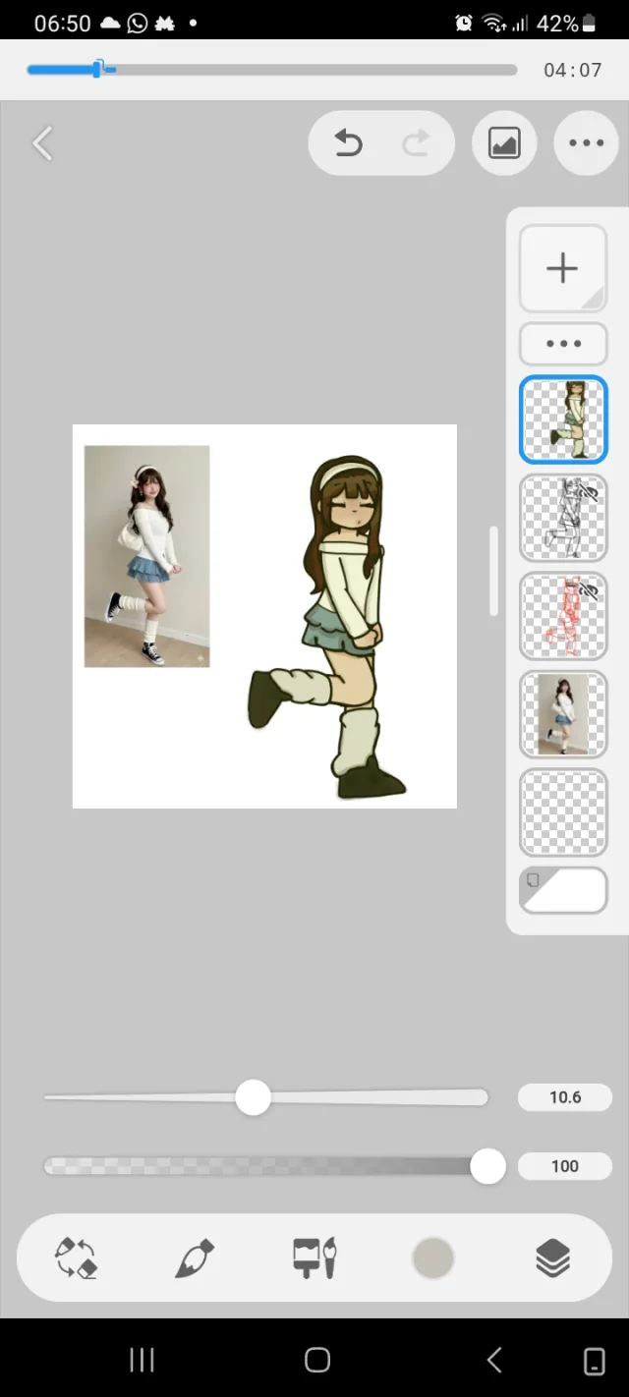Tap the reference photo on canvas
629x1397 pixels.
tap(146, 556)
